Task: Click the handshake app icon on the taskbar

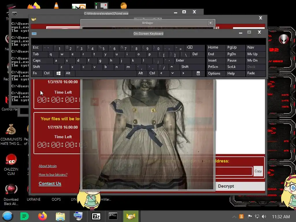Action: tap(131, 216)
